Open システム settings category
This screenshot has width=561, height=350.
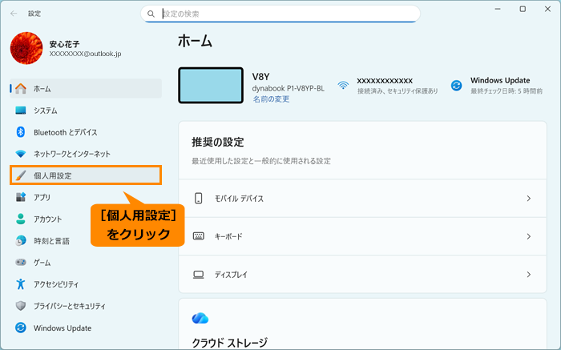click(x=86, y=111)
